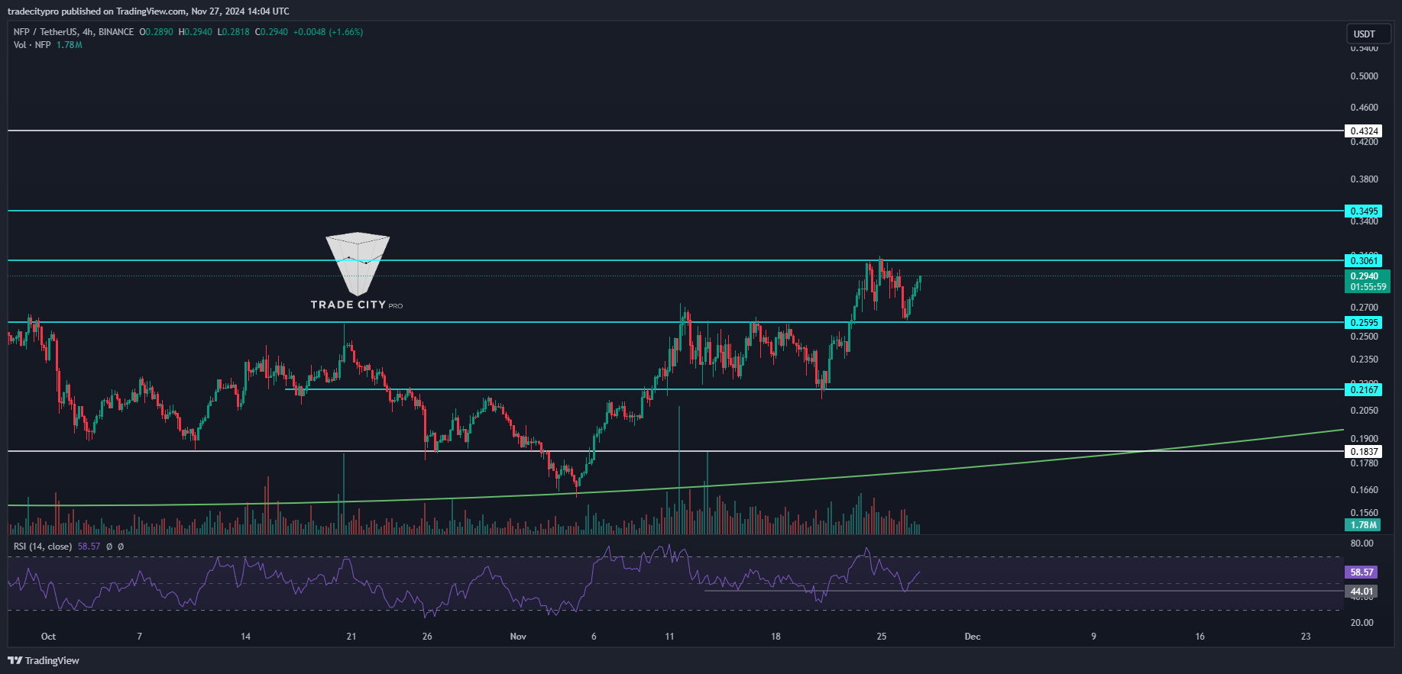Viewport: 1402px width, 674px height.
Task: Click the current price label 0.2940
Action: point(1367,282)
